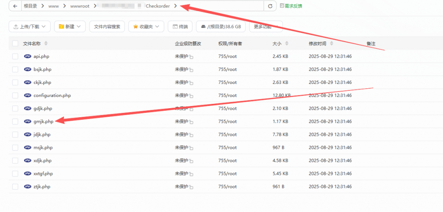The height and width of the screenshot is (212, 443).
Task: Toggle the select-all checkbox in the header
Action: click(x=15, y=44)
